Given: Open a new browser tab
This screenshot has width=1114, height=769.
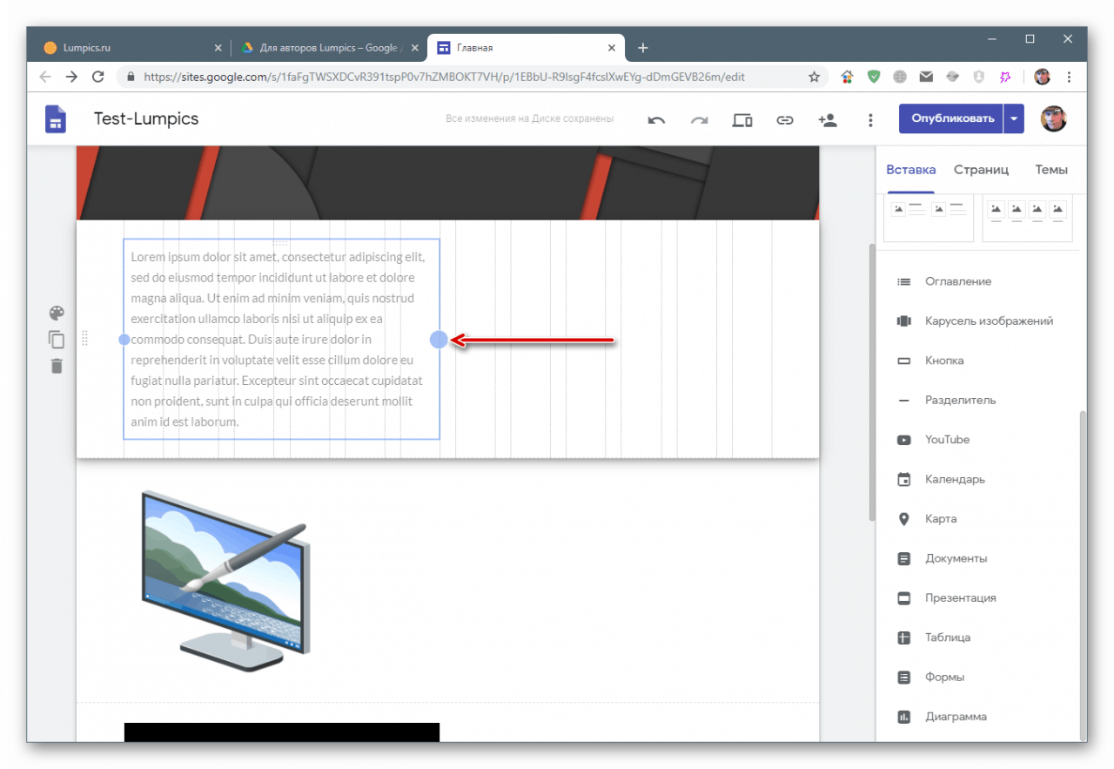Looking at the screenshot, I should [642, 48].
